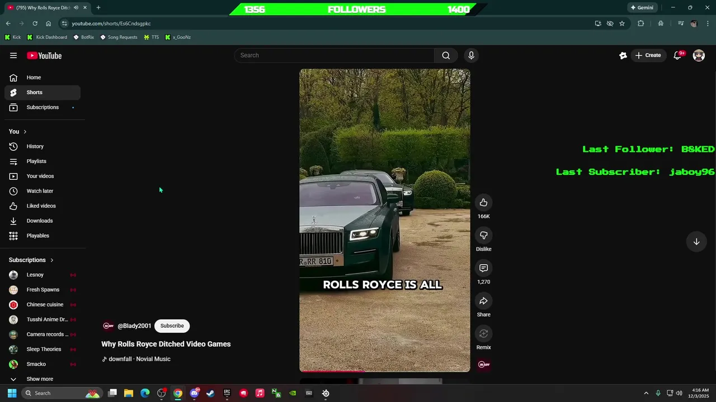Open the Gemini button in Chrome
Viewport: 716px width, 402px height.
coord(642,8)
